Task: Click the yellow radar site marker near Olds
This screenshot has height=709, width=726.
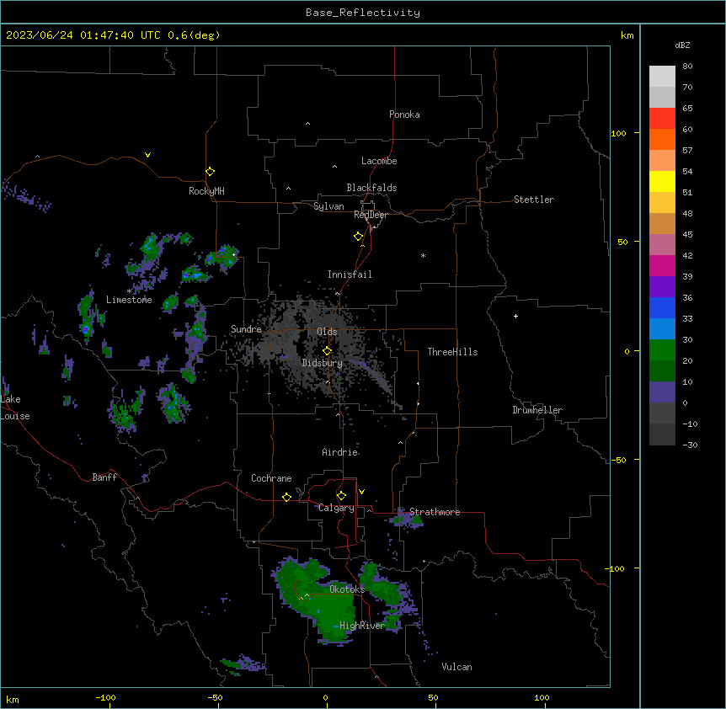Action: tap(328, 351)
